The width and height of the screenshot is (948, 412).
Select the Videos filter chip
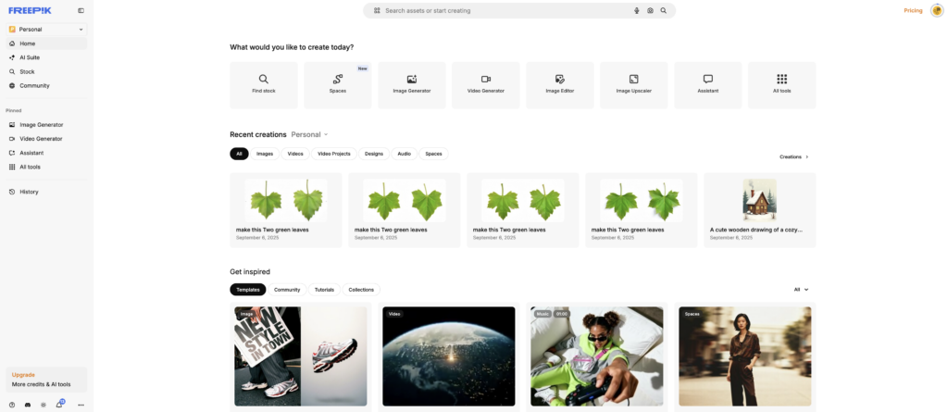click(x=295, y=154)
